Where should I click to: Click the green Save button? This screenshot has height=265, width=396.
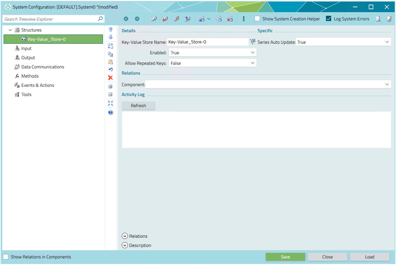[285, 257]
